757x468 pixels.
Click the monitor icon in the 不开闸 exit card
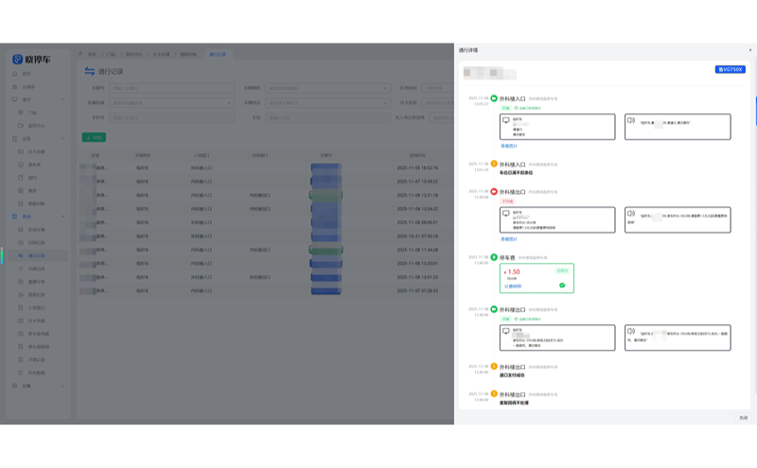pyautogui.click(x=506, y=214)
